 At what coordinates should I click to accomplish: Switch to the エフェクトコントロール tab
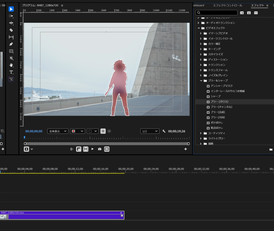[227, 5]
